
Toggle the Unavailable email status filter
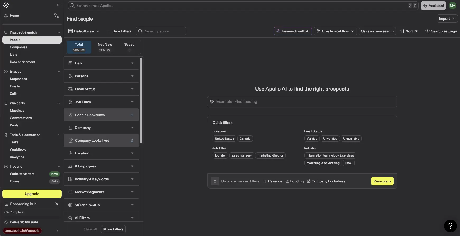(351, 139)
